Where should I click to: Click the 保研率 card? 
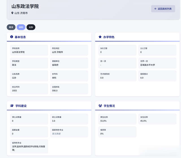click(117, 132)
